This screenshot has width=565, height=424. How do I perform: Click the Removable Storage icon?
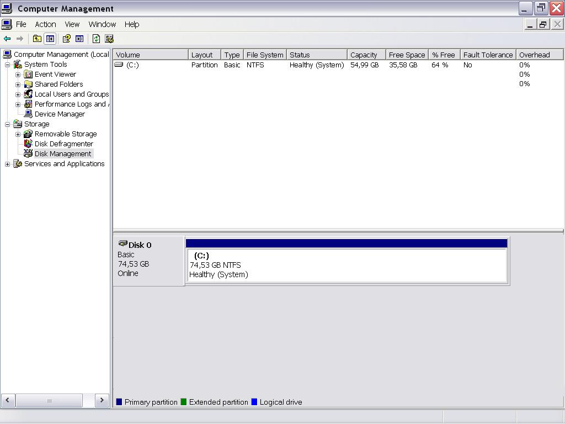(x=28, y=134)
